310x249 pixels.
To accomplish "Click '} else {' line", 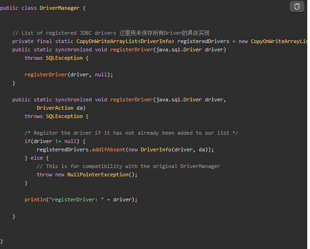I will point(37,158).
